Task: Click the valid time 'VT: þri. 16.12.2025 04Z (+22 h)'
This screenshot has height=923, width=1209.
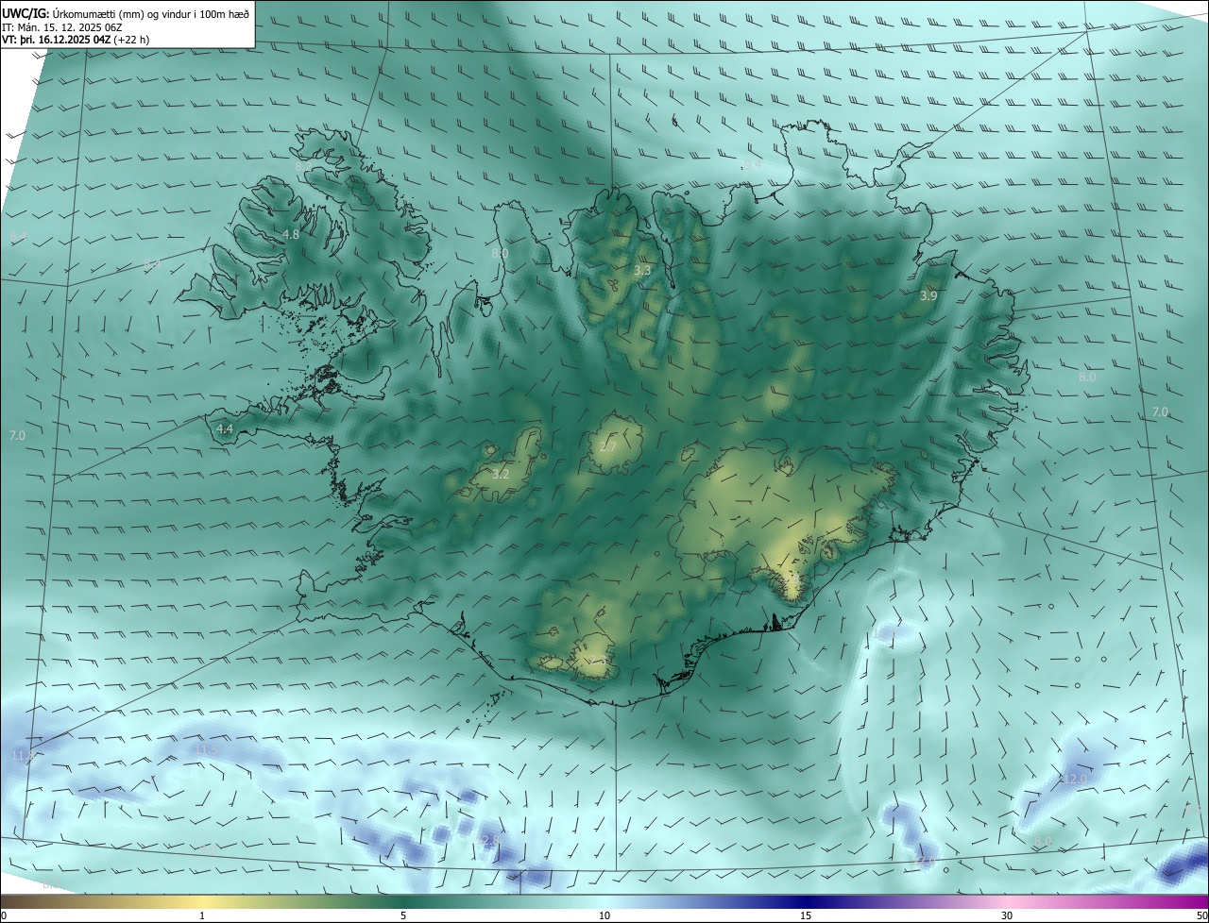Action: coord(76,39)
